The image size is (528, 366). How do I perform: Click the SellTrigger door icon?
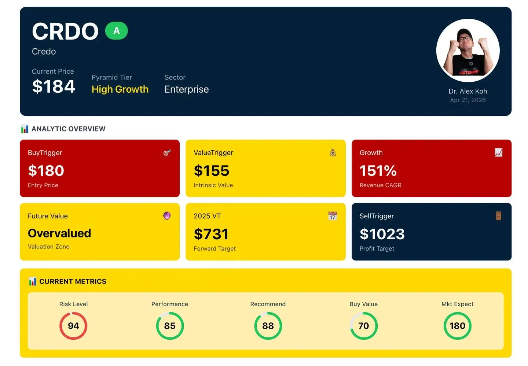click(x=498, y=216)
